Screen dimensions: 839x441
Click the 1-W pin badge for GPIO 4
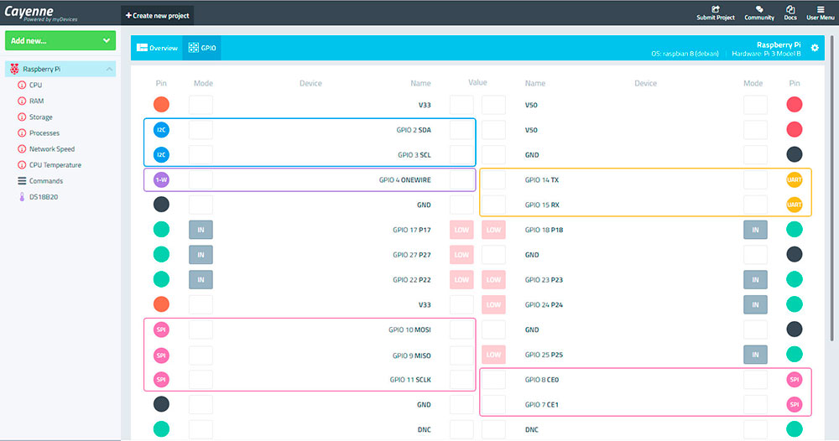162,179
